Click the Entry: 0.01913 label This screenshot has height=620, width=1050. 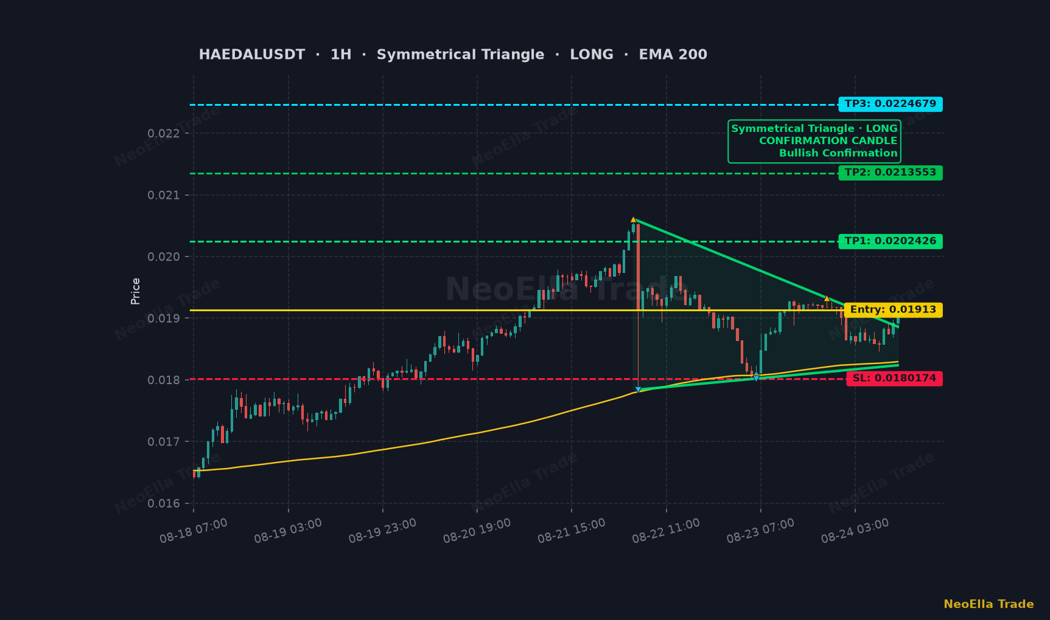tap(893, 310)
